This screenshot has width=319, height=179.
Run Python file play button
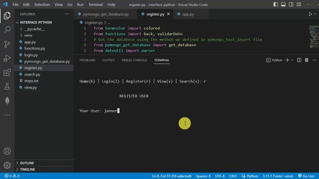(310, 14)
